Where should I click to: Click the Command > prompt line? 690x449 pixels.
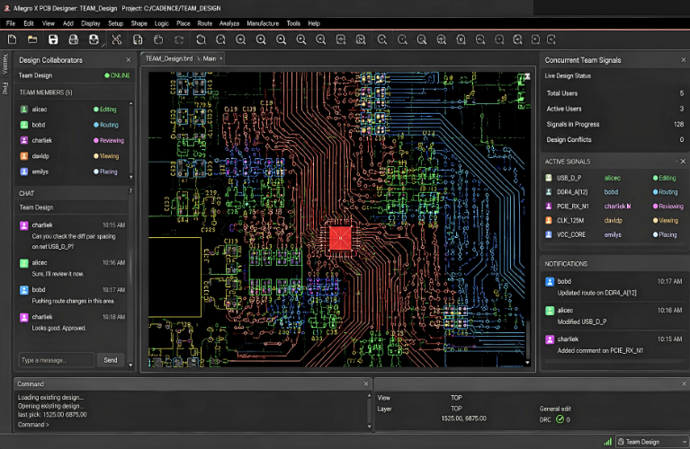(x=33, y=425)
